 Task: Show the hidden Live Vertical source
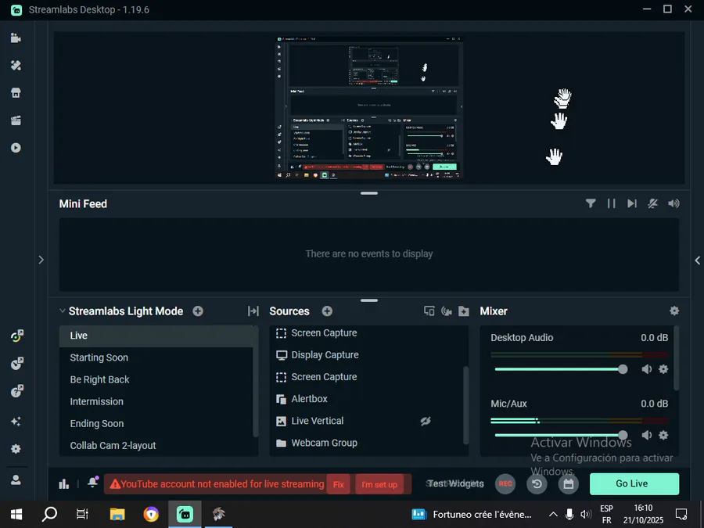pos(426,421)
